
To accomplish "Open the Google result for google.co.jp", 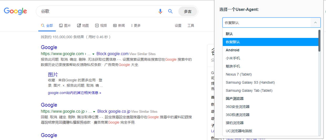I will 49,105.
